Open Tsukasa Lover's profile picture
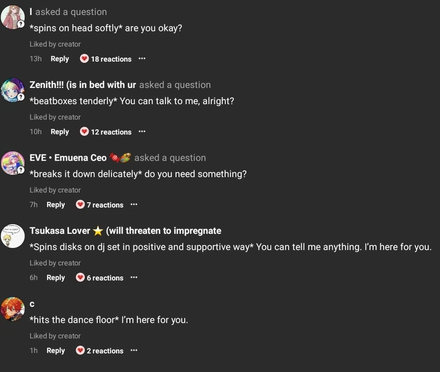The image size is (440, 372). (13, 236)
